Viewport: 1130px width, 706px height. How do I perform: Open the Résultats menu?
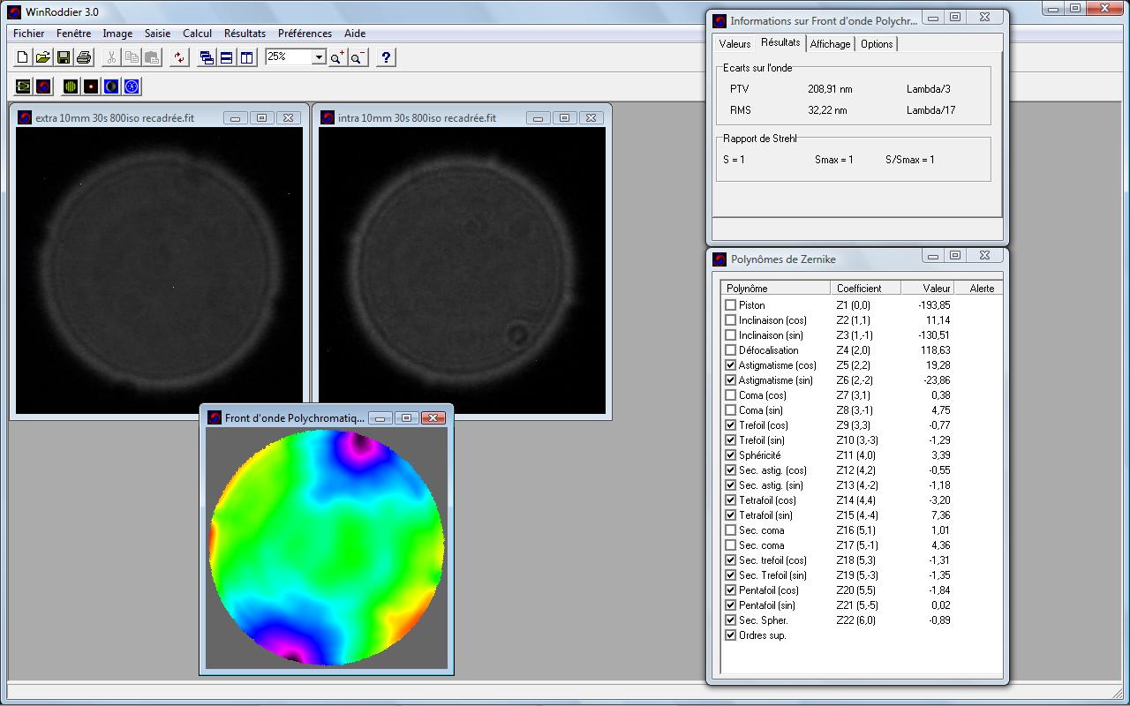(x=245, y=34)
